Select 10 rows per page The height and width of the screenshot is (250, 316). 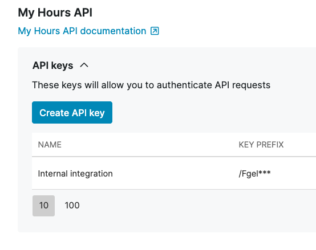pyautogui.click(x=43, y=206)
